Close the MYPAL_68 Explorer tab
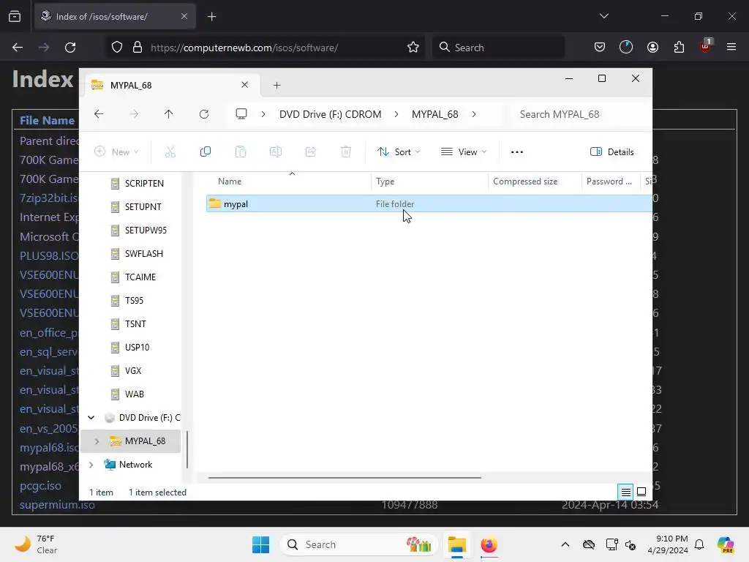This screenshot has width=749, height=562. 244,85
